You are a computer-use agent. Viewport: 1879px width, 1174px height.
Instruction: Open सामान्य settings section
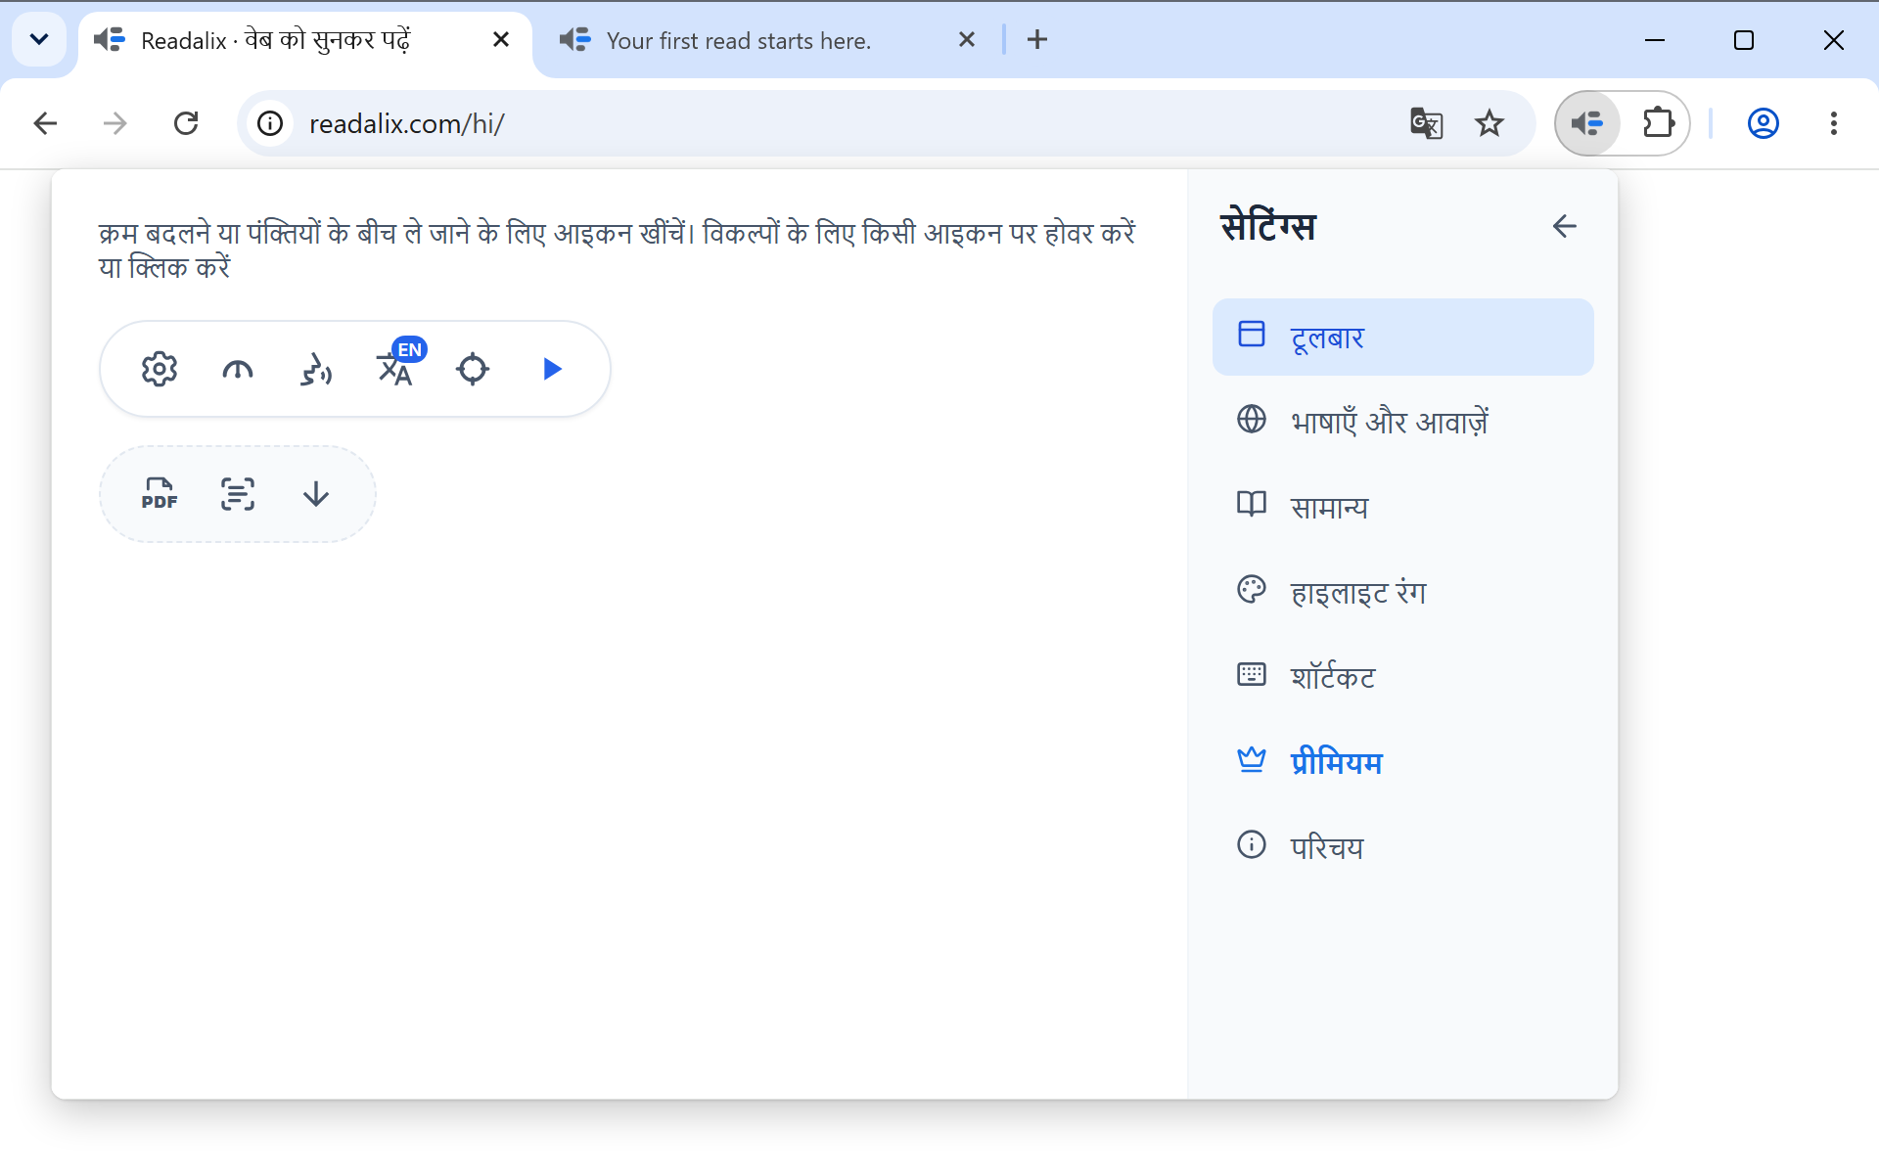pyautogui.click(x=1402, y=507)
